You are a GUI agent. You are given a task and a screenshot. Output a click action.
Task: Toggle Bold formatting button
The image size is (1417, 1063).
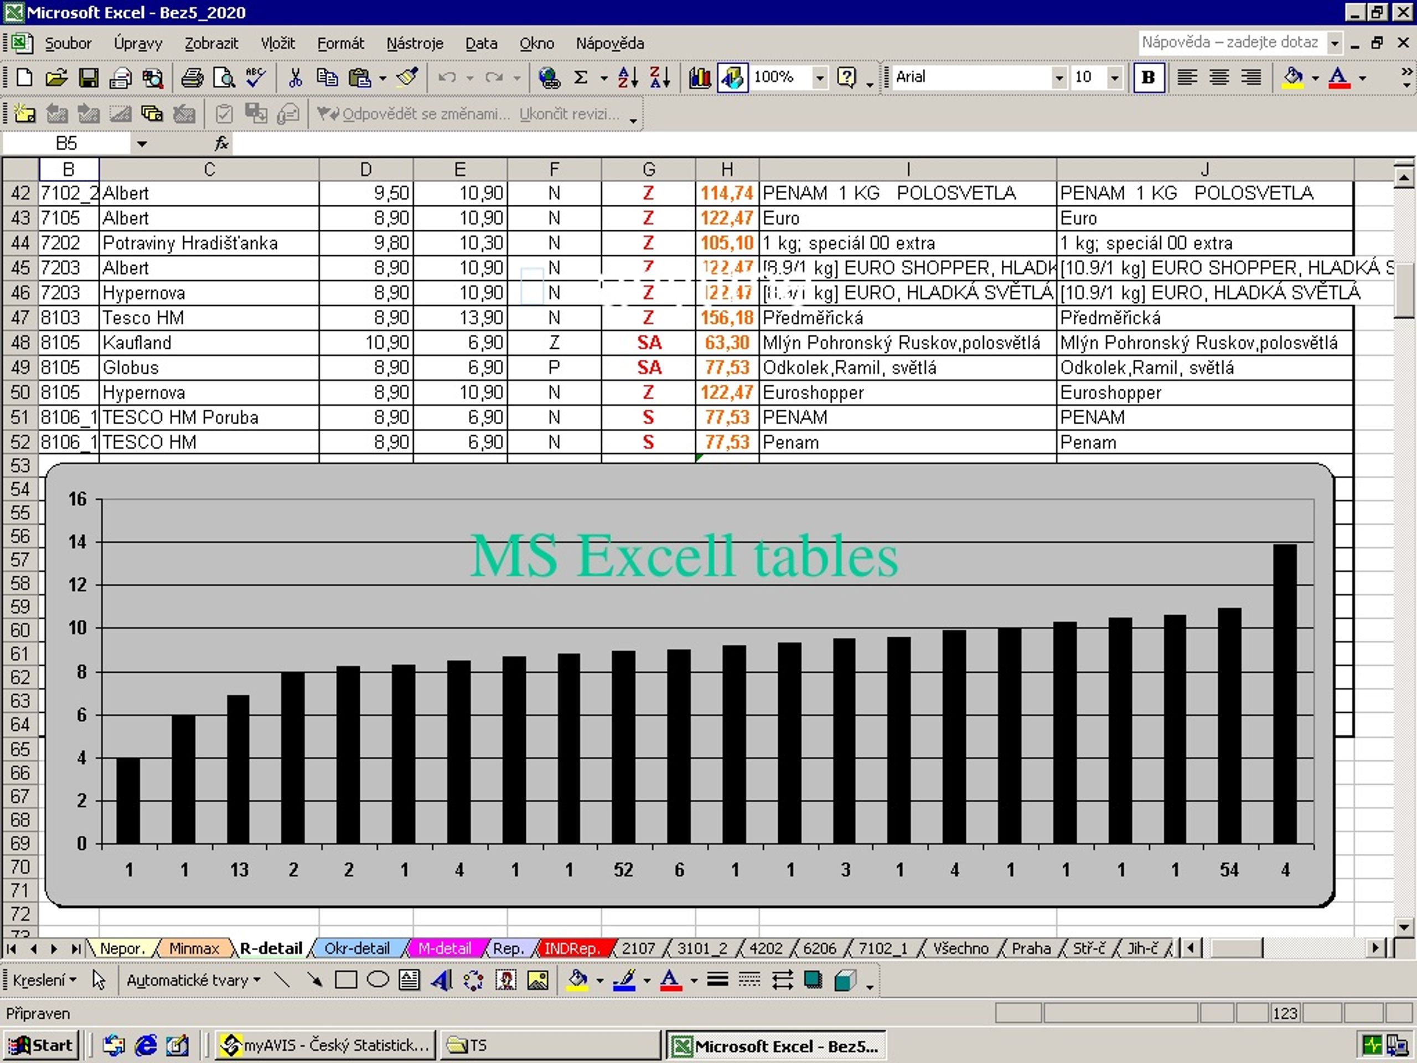click(1149, 78)
